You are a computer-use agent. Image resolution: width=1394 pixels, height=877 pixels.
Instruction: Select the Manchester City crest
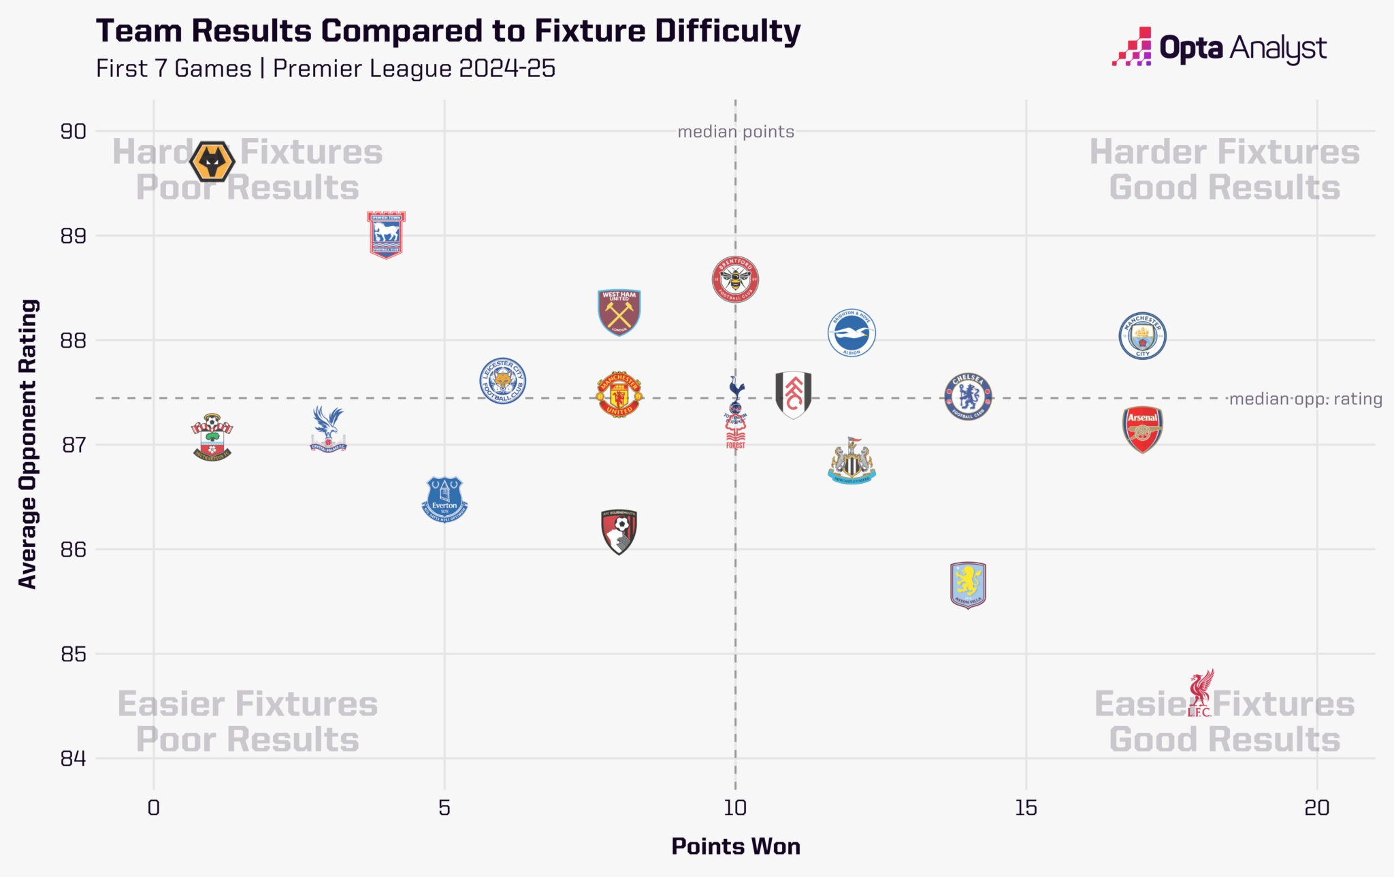point(1143,336)
